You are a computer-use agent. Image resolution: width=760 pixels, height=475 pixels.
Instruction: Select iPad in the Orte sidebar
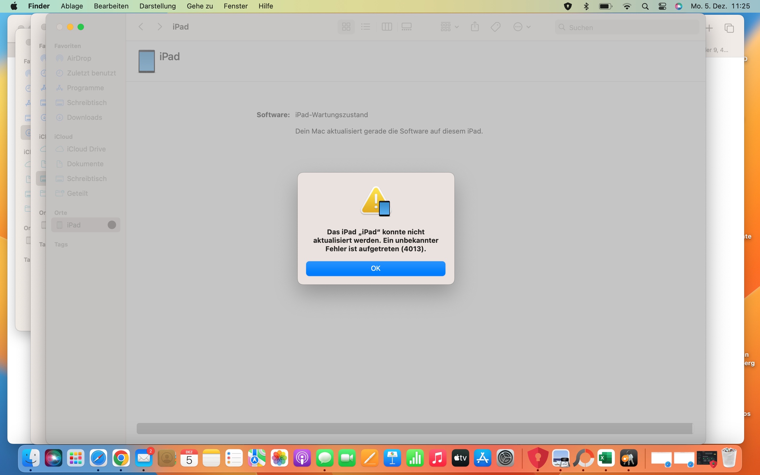(74, 225)
